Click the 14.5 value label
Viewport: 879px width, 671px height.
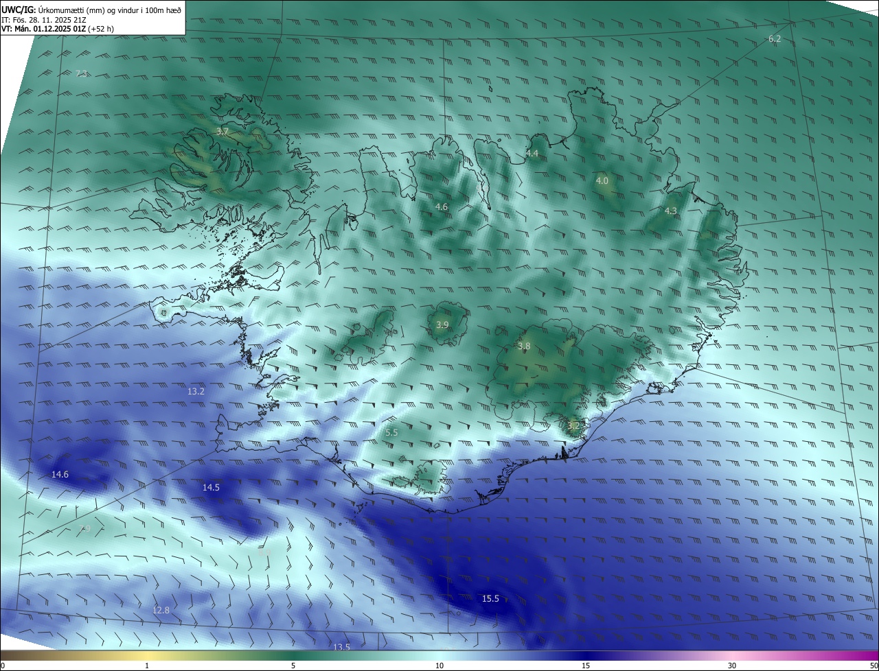pyautogui.click(x=211, y=487)
